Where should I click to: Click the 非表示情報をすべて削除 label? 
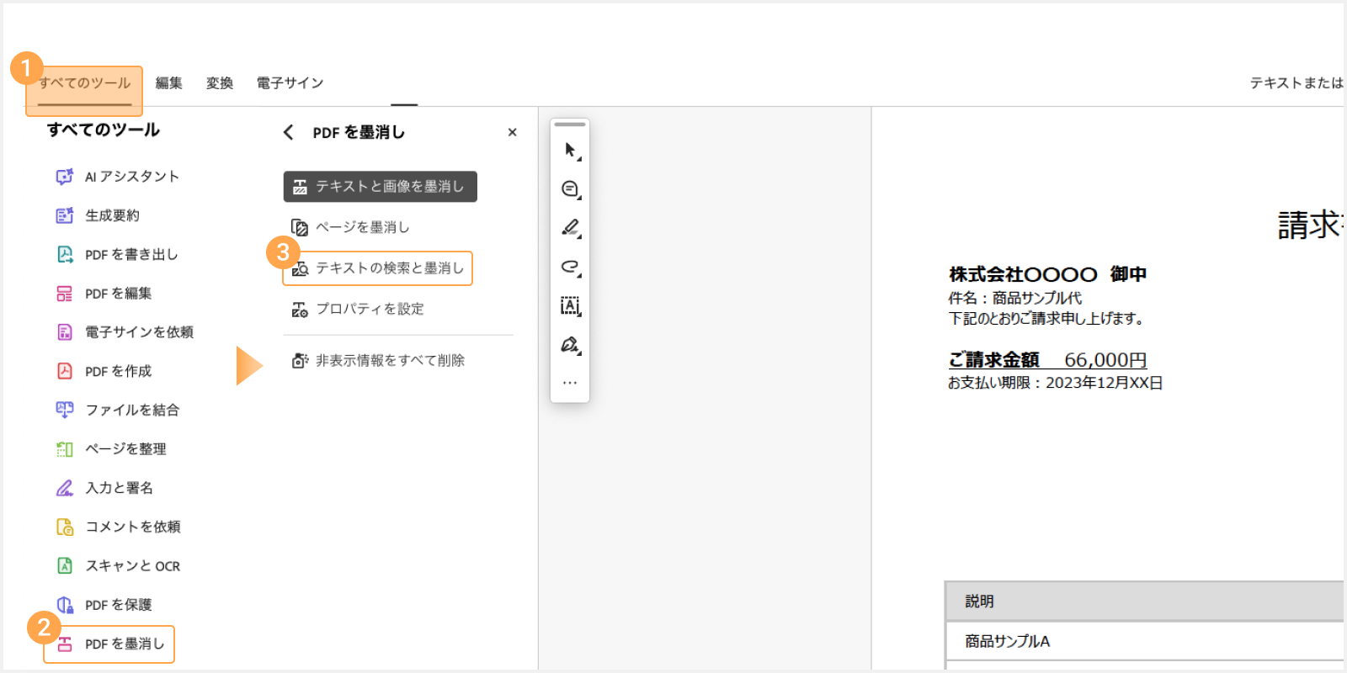click(x=391, y=360)
